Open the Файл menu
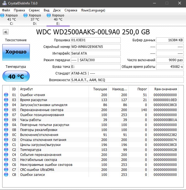186x190 pixels. (6, 10)
